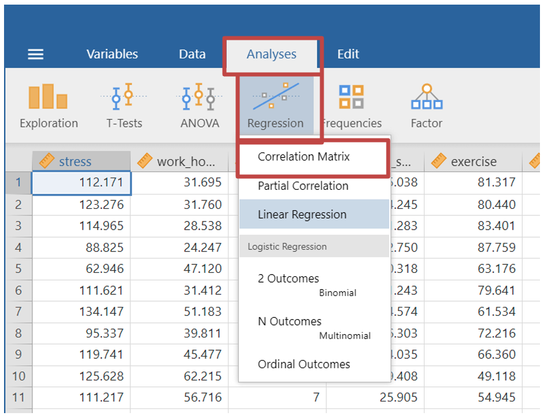The width and height of the screenshot is (544, 416).
Task: Select Ordinal Outcomes menu item
Action: coord(304,364)
